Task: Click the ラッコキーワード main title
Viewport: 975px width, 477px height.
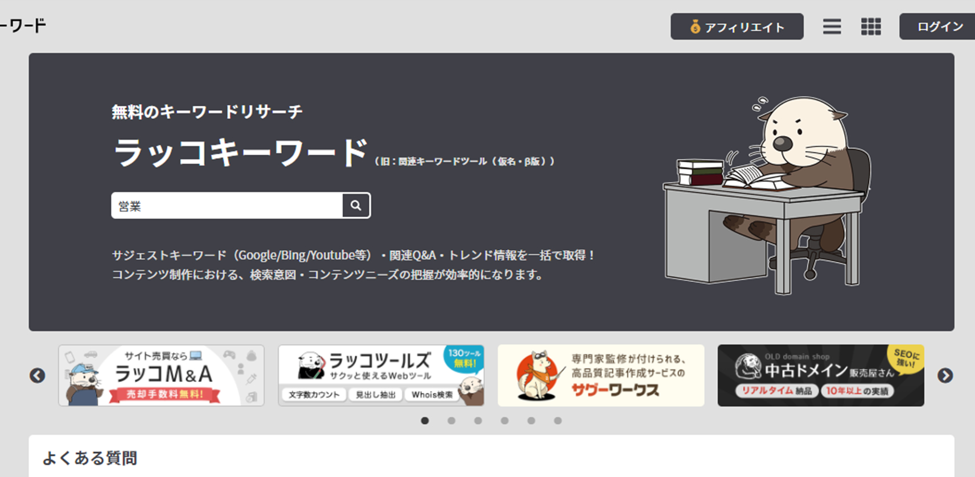Action: (x=240, y=152)
